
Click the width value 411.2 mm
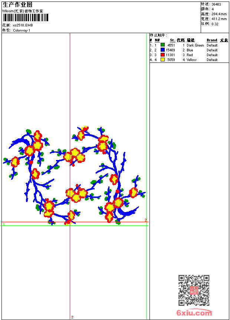tap(219, 19)
